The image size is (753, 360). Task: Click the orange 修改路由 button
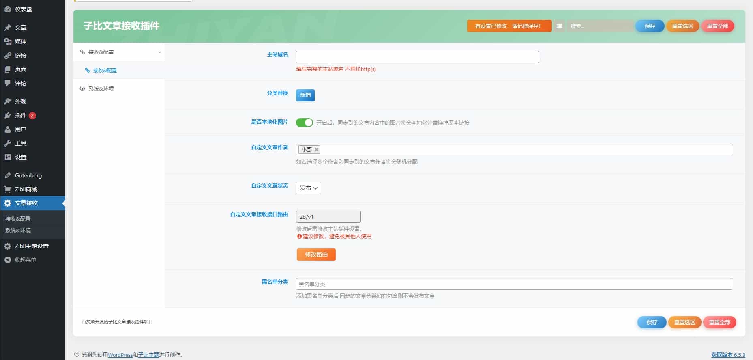click(x=316, y=254)
